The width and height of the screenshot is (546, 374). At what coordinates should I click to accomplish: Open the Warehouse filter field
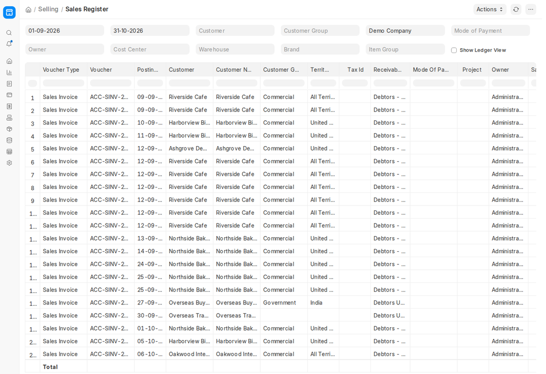235,49
